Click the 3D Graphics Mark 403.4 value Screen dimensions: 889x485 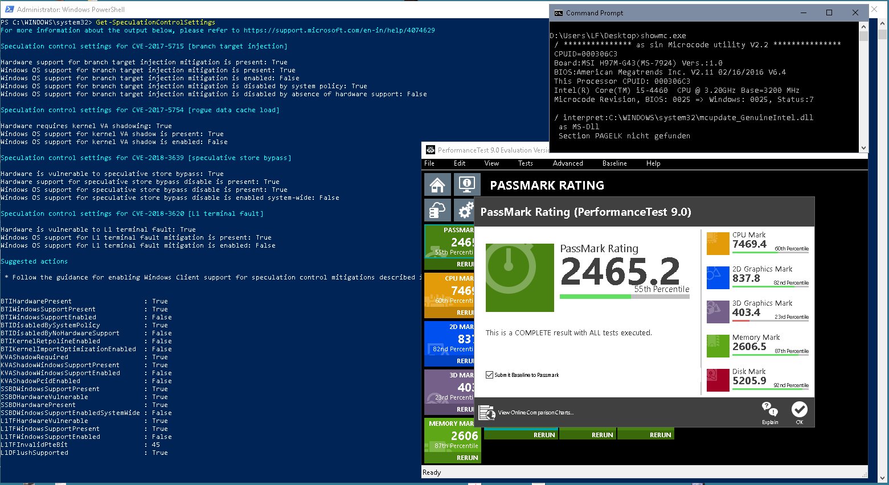coord(746,313)
